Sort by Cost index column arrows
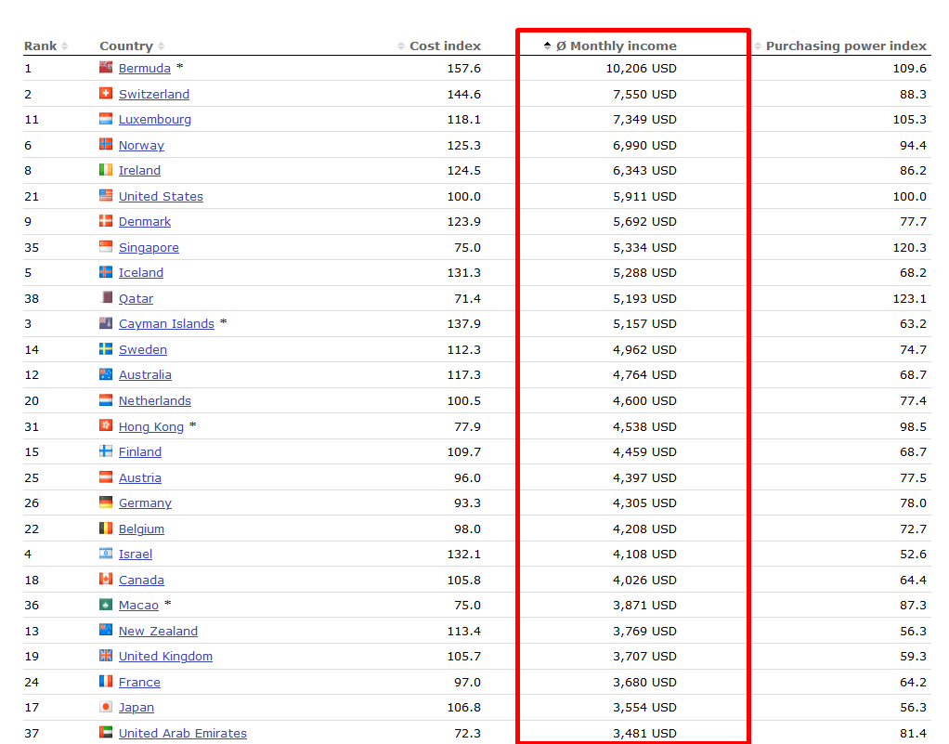 (x=400, y=46)
